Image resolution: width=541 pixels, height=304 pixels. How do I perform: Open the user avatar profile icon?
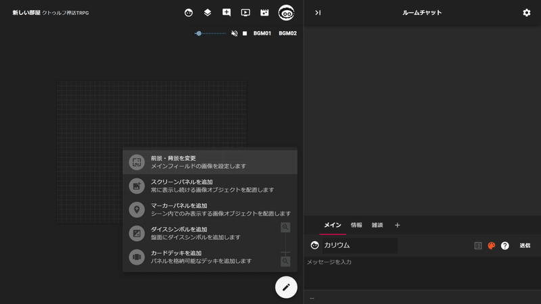(x=286, y=13)
